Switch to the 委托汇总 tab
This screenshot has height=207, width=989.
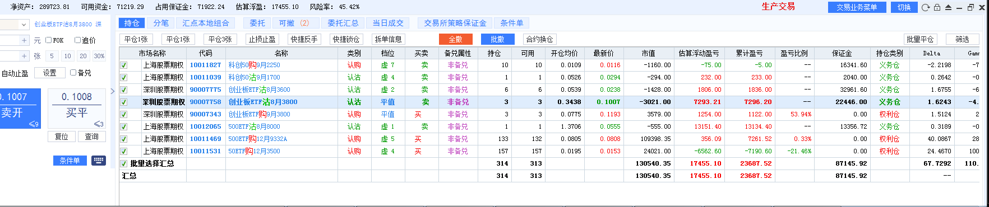(x=343, y=23)
